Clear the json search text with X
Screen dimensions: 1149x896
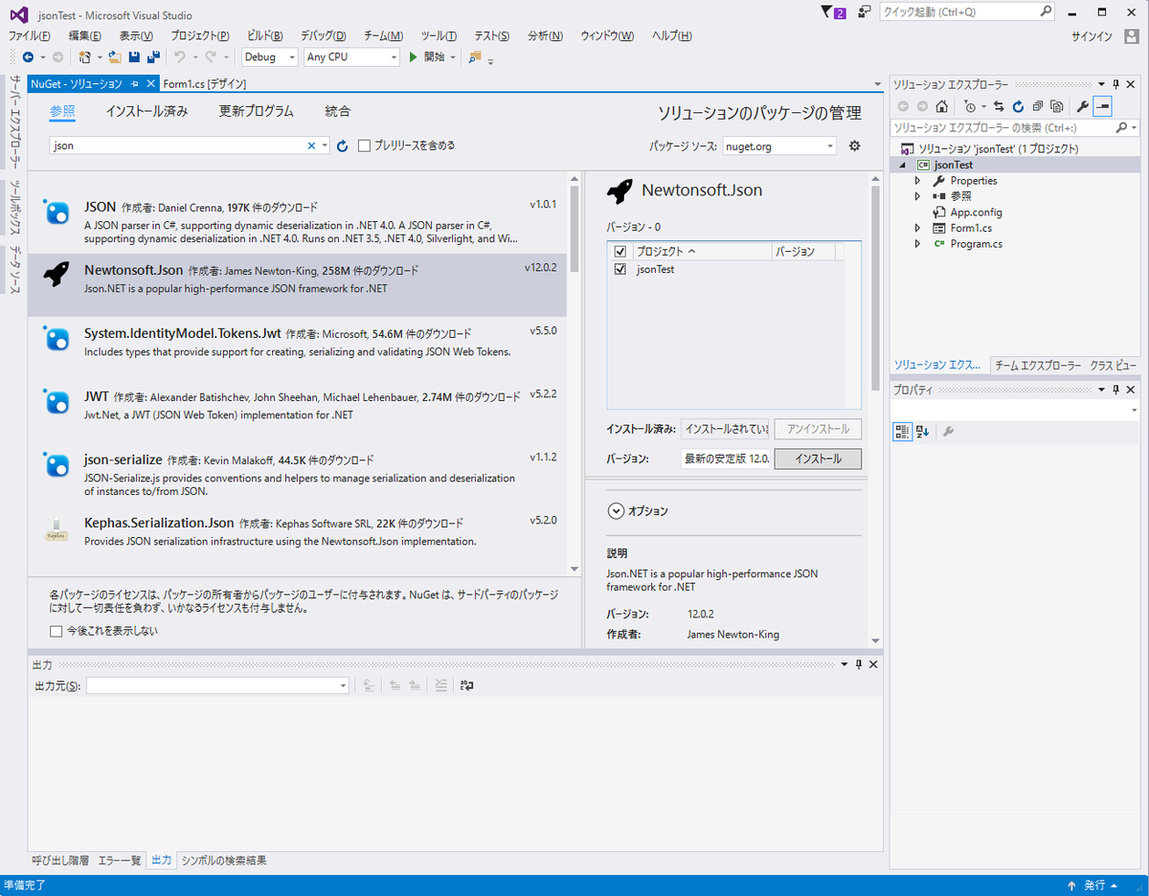point(311,146)
